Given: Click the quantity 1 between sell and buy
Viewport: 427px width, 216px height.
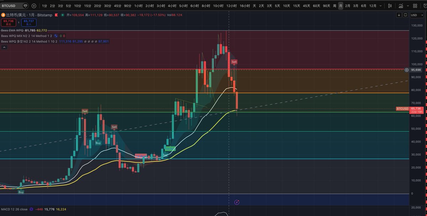Looking at the screenshot, I should (18, 22).
